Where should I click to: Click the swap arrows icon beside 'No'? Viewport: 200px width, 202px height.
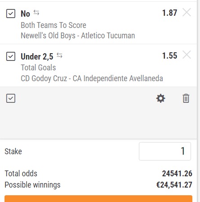coord(36,13)
